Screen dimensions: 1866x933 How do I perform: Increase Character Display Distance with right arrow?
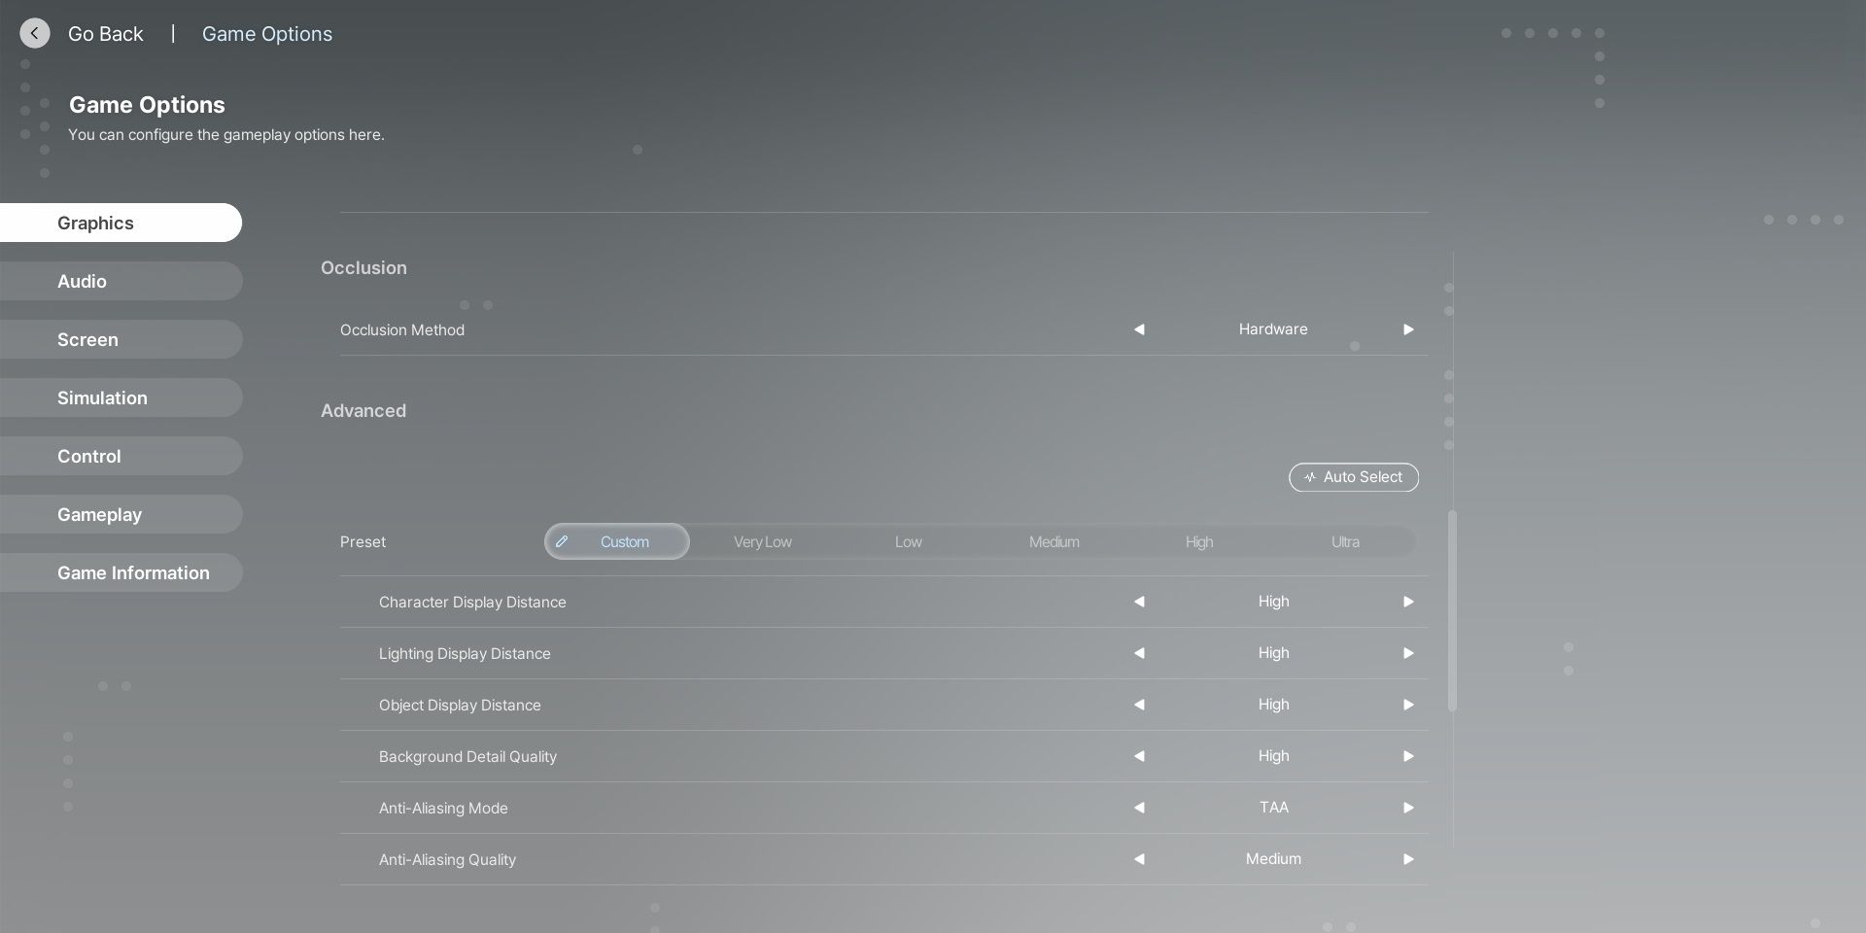[1408, 602]
